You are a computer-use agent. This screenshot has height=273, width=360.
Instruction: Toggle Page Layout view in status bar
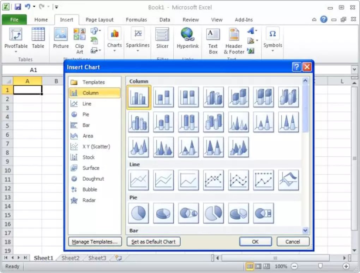(x=258, y=266)
